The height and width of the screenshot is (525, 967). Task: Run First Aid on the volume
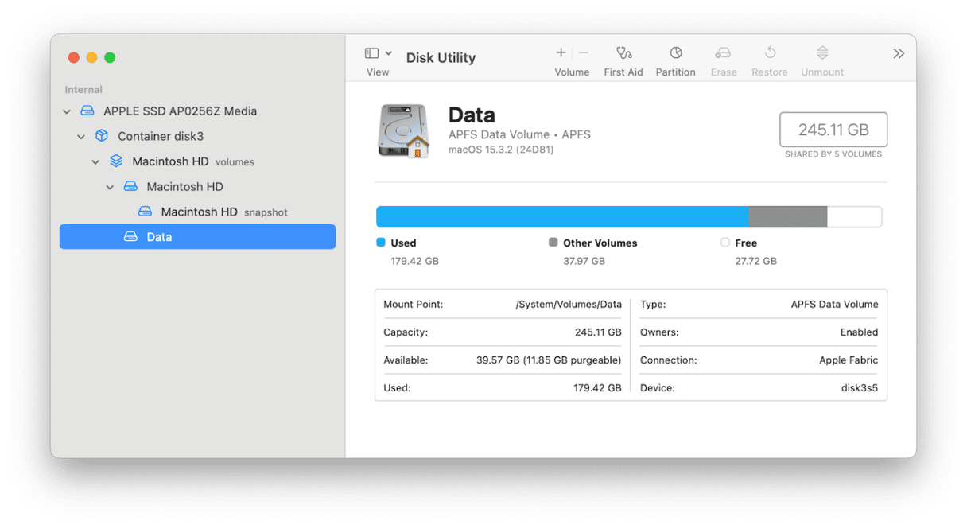click(623, 53)
